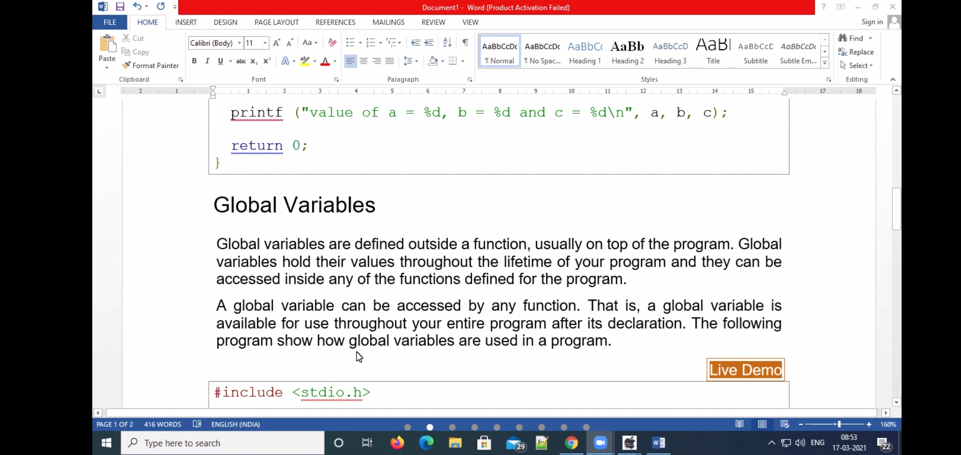This screenshot has height=455, width=961.
Task: Expand the Styles gallery More arrow
Action: click(x=825, y=64)
